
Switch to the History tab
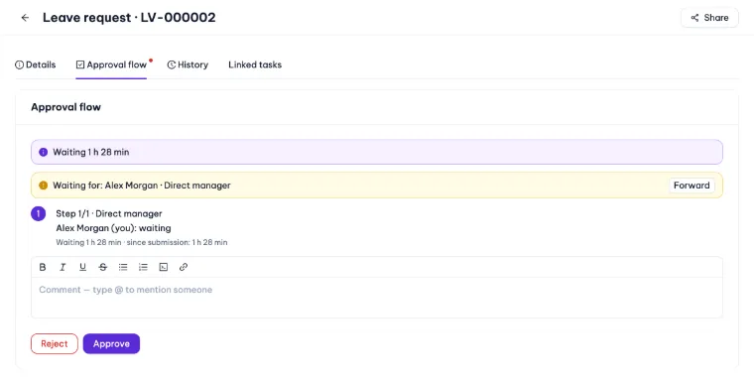click(x=188, y=64)
